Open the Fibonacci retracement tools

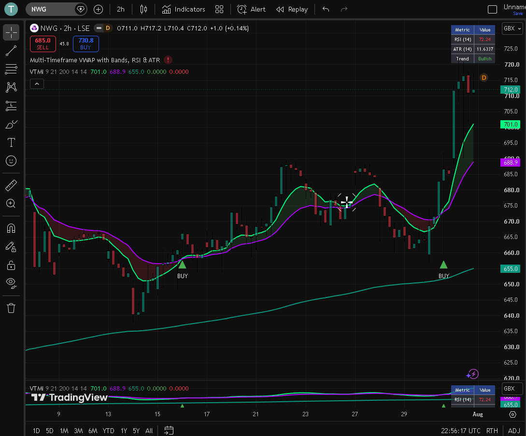11,69
